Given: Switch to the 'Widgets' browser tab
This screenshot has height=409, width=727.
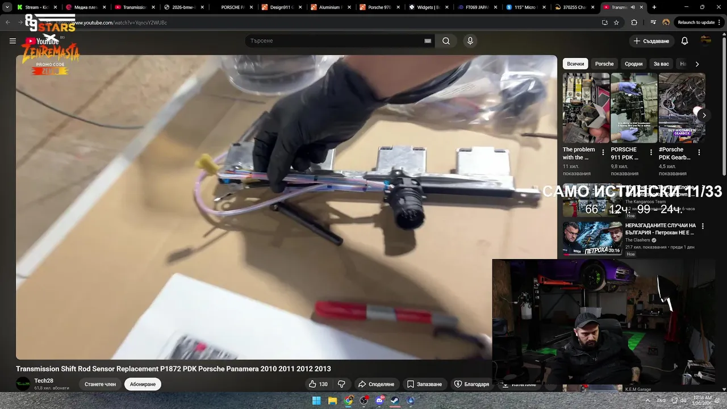Looking at the screenshot, I should [x=428, y=7].
